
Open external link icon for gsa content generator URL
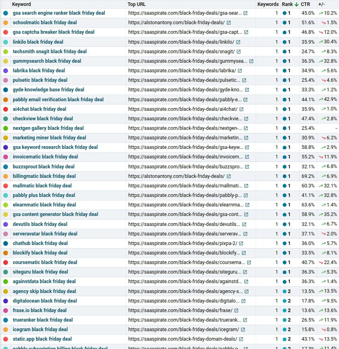coord(246,214)
